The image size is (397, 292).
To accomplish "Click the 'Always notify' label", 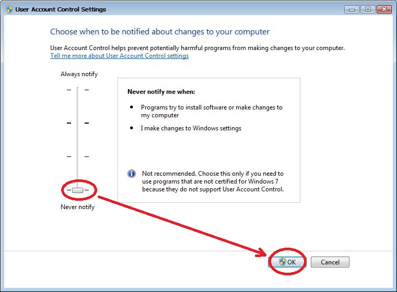I will (79, 74).
